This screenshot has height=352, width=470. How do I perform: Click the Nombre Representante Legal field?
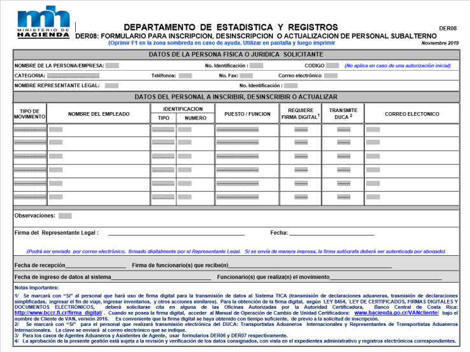tap(111, 85)
